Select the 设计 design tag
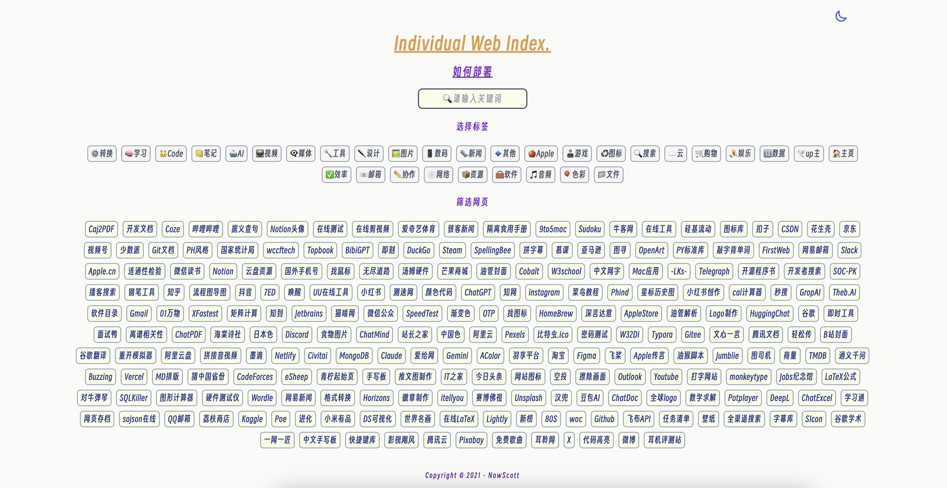947x488 pixels. (369, 154)
